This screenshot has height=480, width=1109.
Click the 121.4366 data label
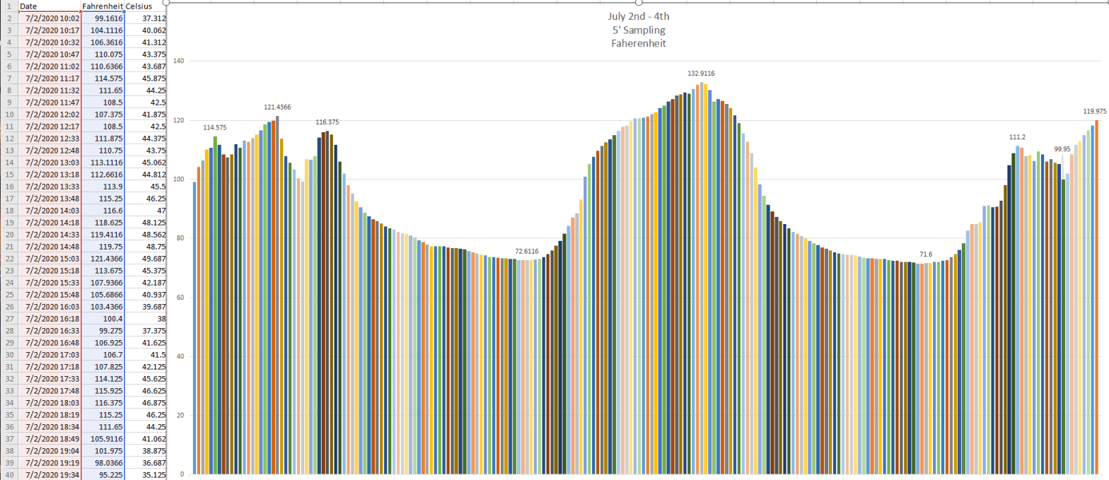click(277, 107)
